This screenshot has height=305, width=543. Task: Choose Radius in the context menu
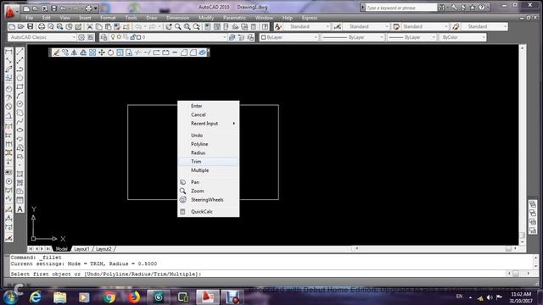tap(208, 152)
